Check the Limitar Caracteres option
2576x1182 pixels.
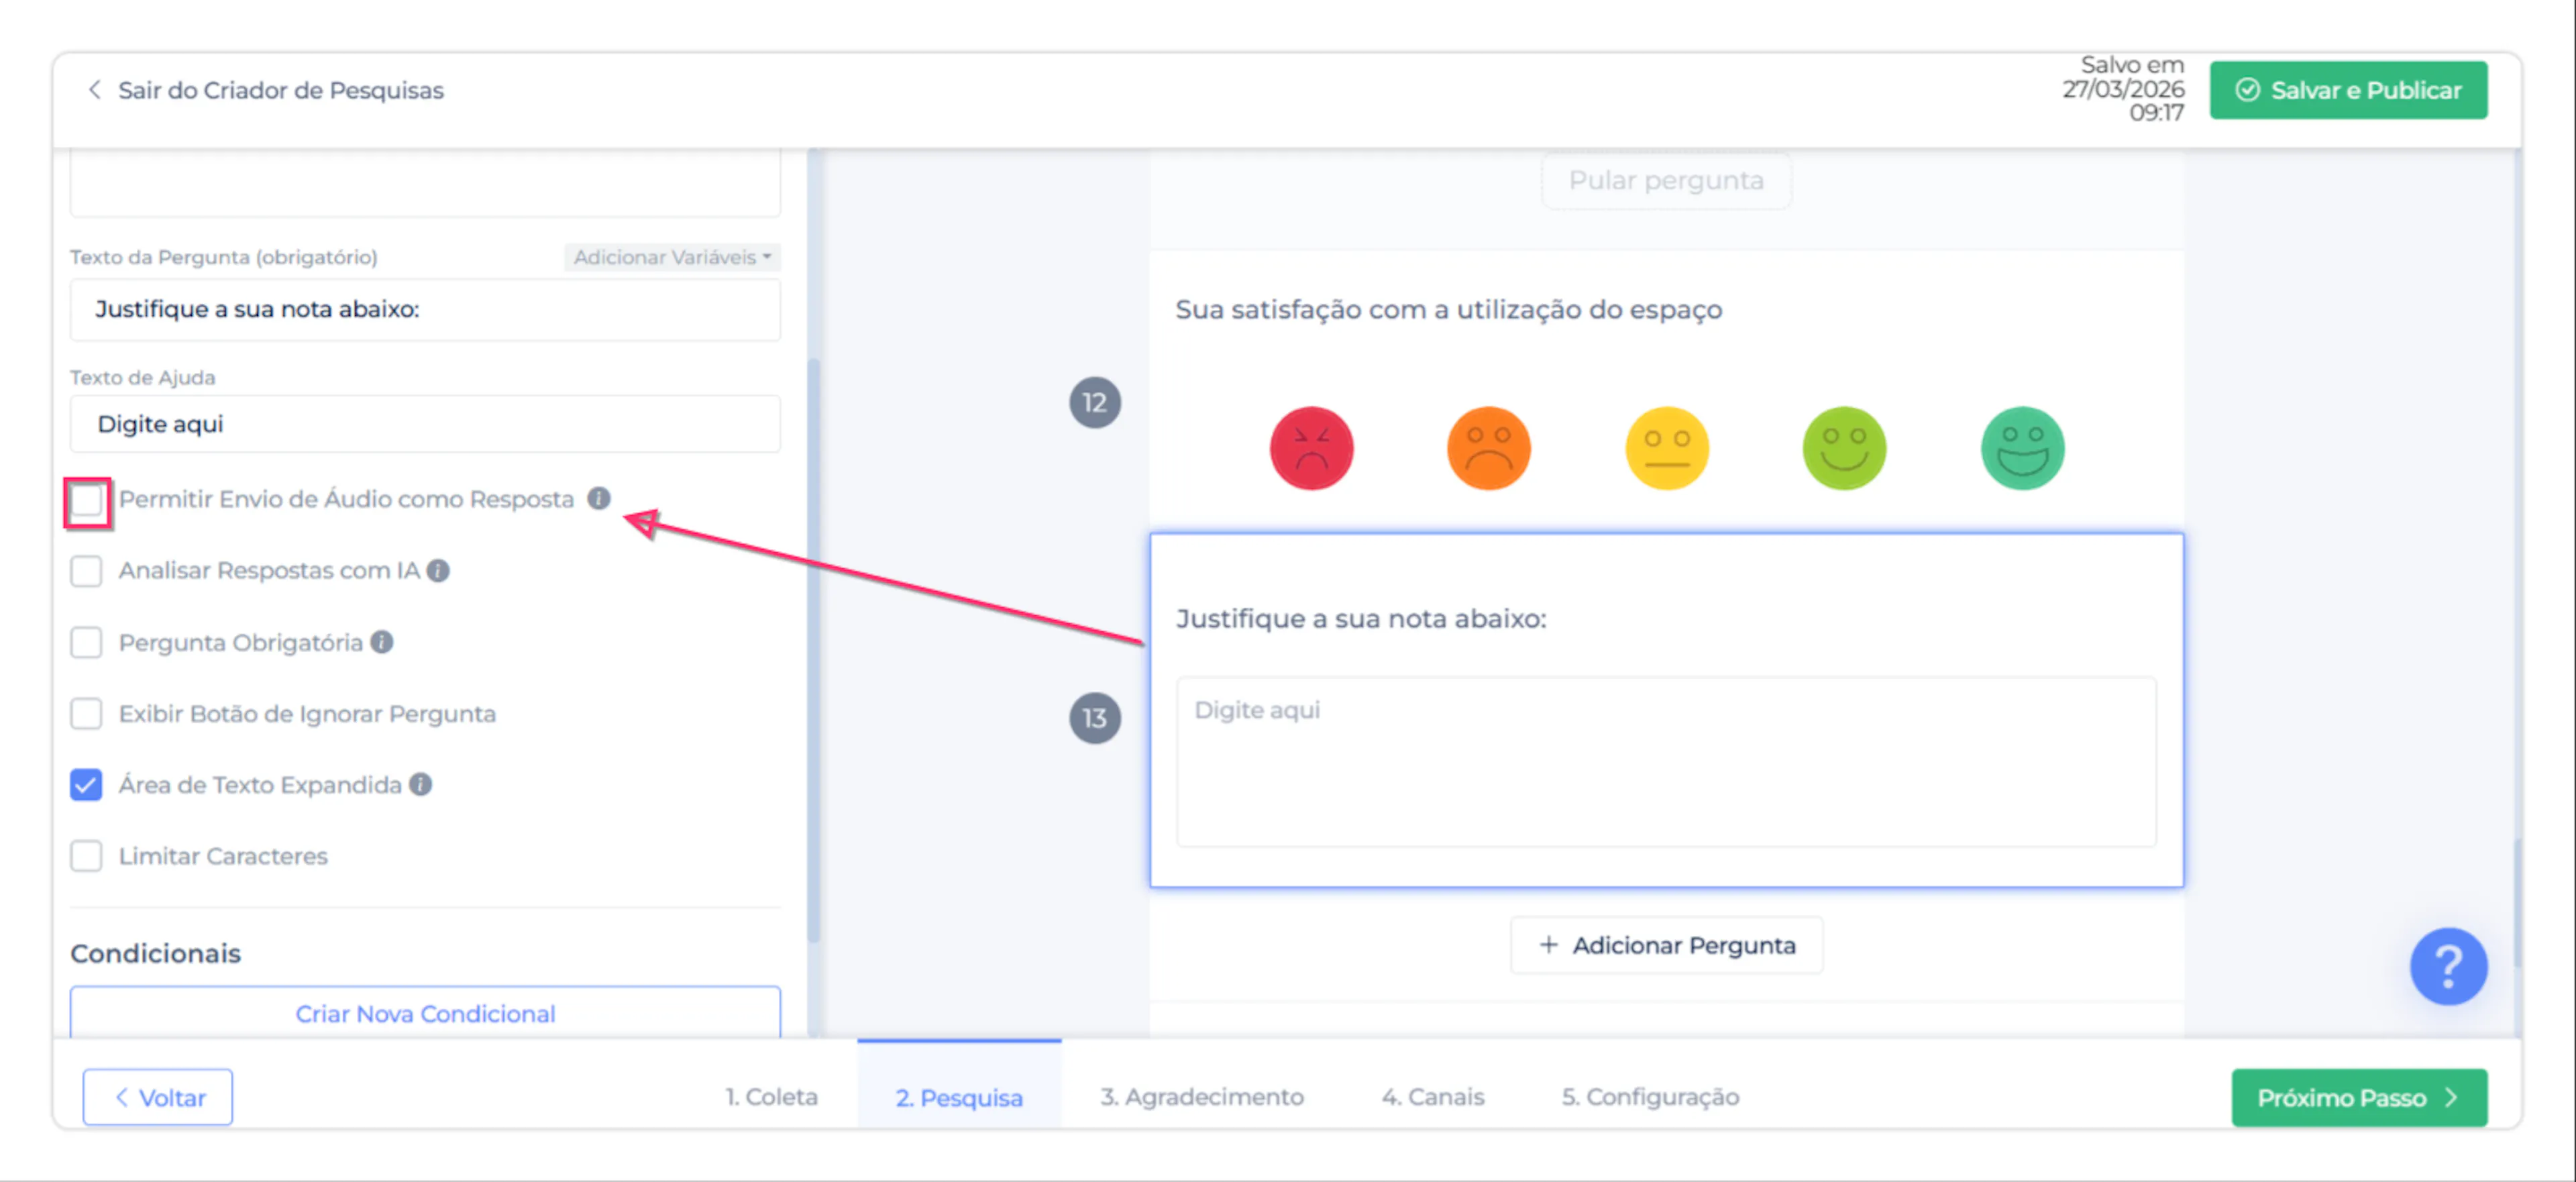coord(87,856)
